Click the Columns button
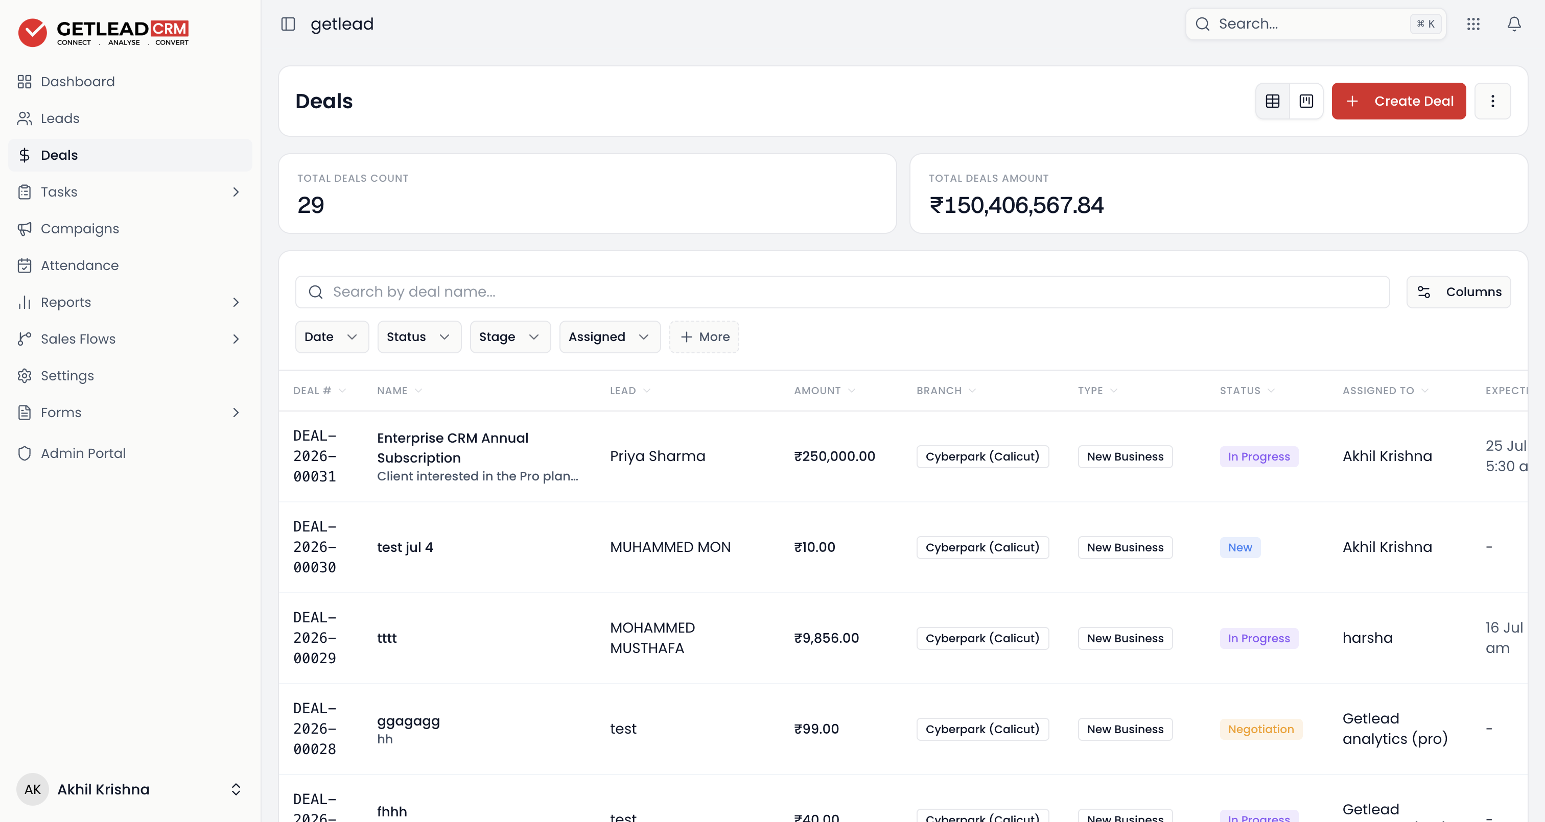Viewport: 1545px width, 822px height. tap(1458, 292)
